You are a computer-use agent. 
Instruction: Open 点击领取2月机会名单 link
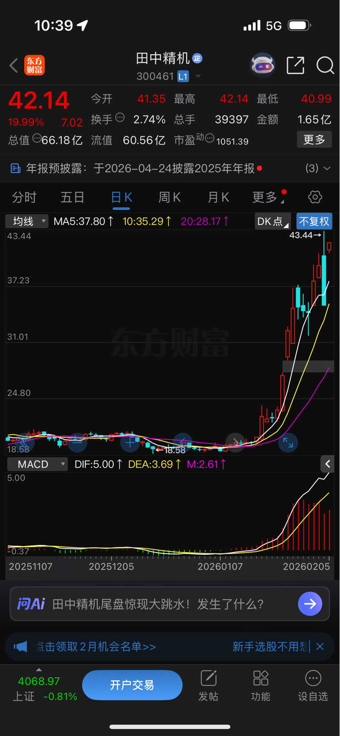(x=96, y=647)
